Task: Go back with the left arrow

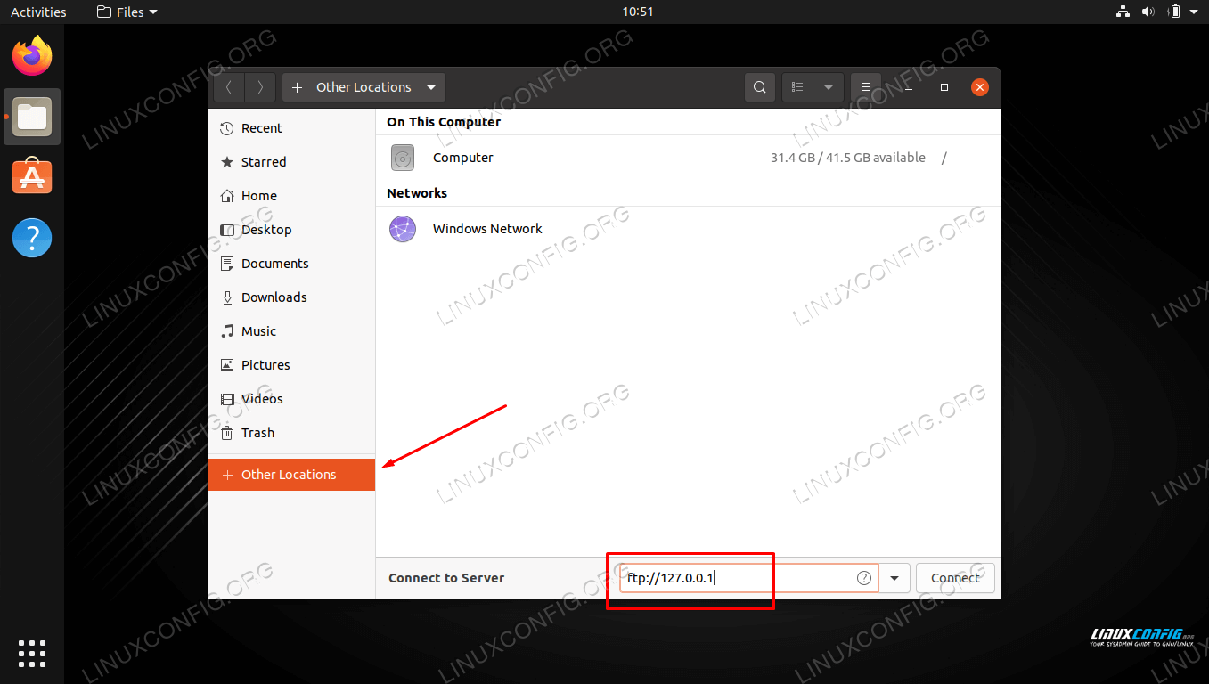Action: pos(229,87)
